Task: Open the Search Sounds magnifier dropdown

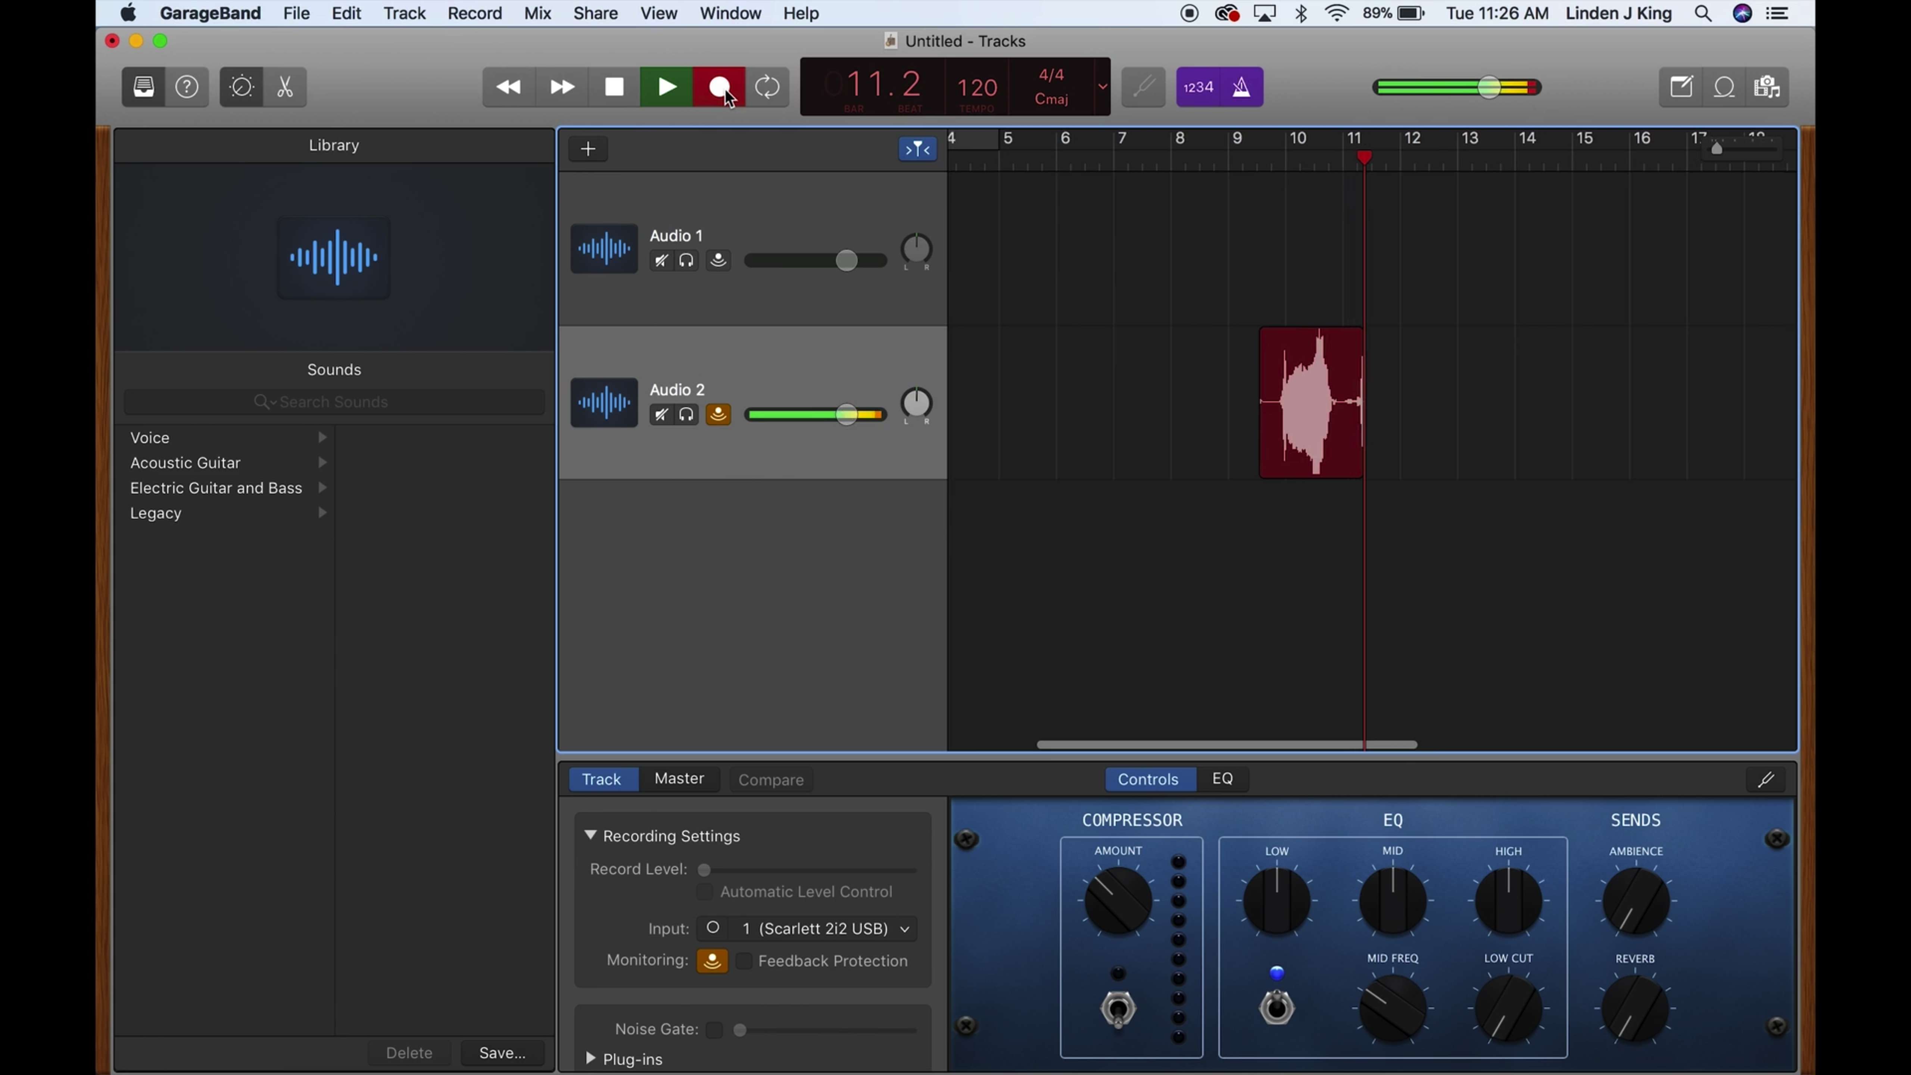Action: [266, 402]
